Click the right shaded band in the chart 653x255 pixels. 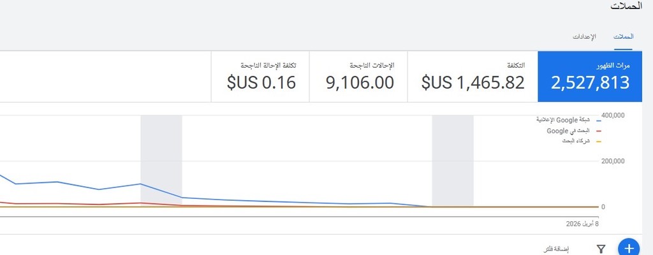coord(452,161)
